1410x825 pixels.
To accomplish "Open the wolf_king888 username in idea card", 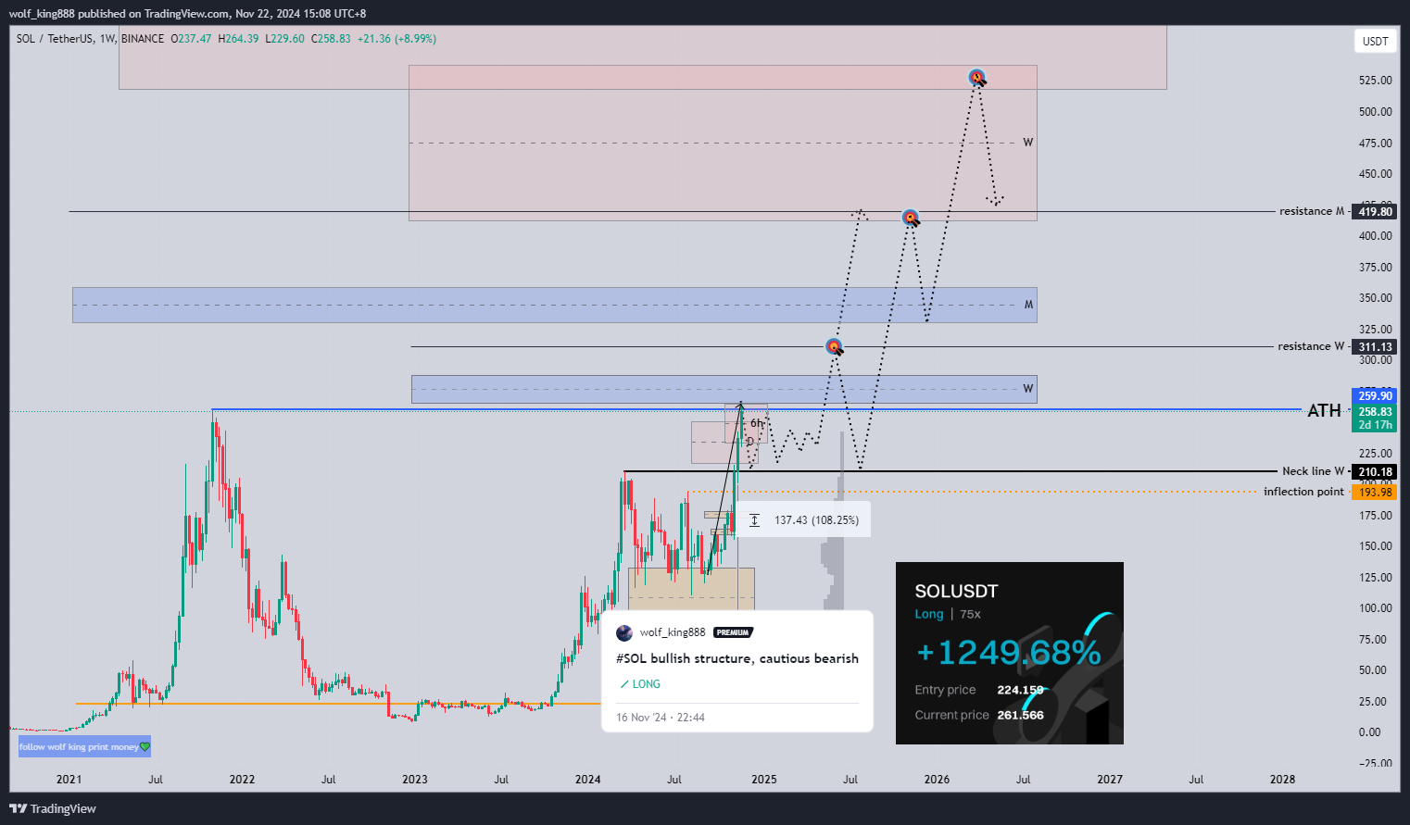I will point(673,632).
